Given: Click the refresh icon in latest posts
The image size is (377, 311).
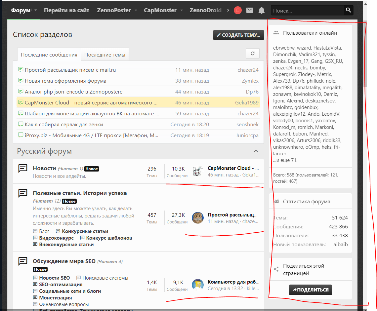Looking at the screenshot, I should coord(252,53).
